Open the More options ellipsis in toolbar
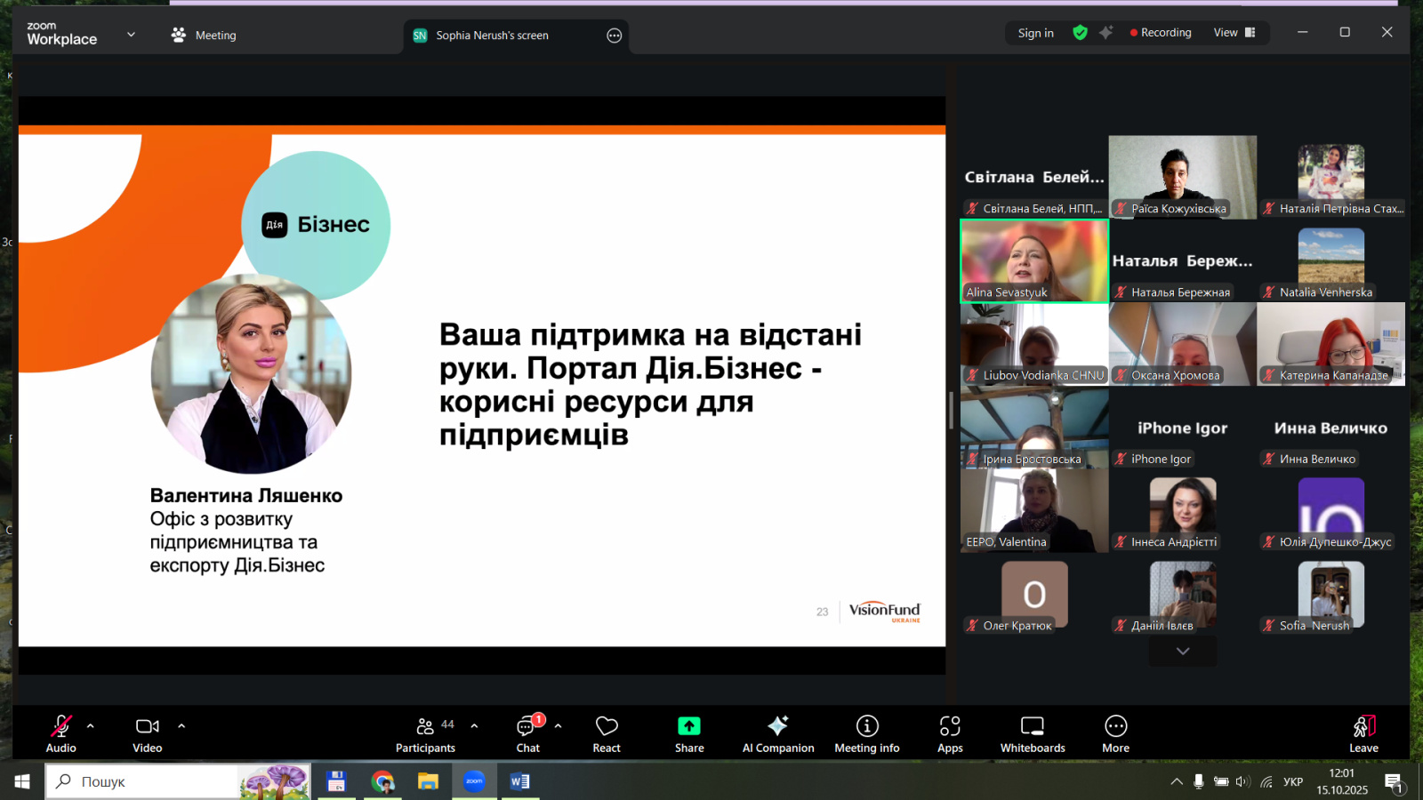 pos(1115,727)
